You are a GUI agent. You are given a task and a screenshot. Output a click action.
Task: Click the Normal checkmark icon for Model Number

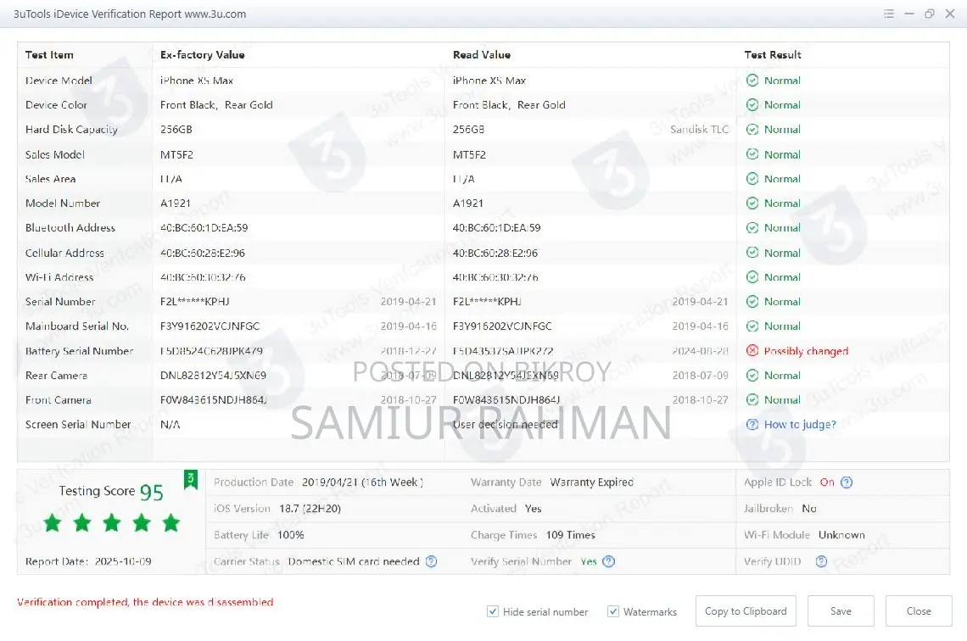click(752, 203)
